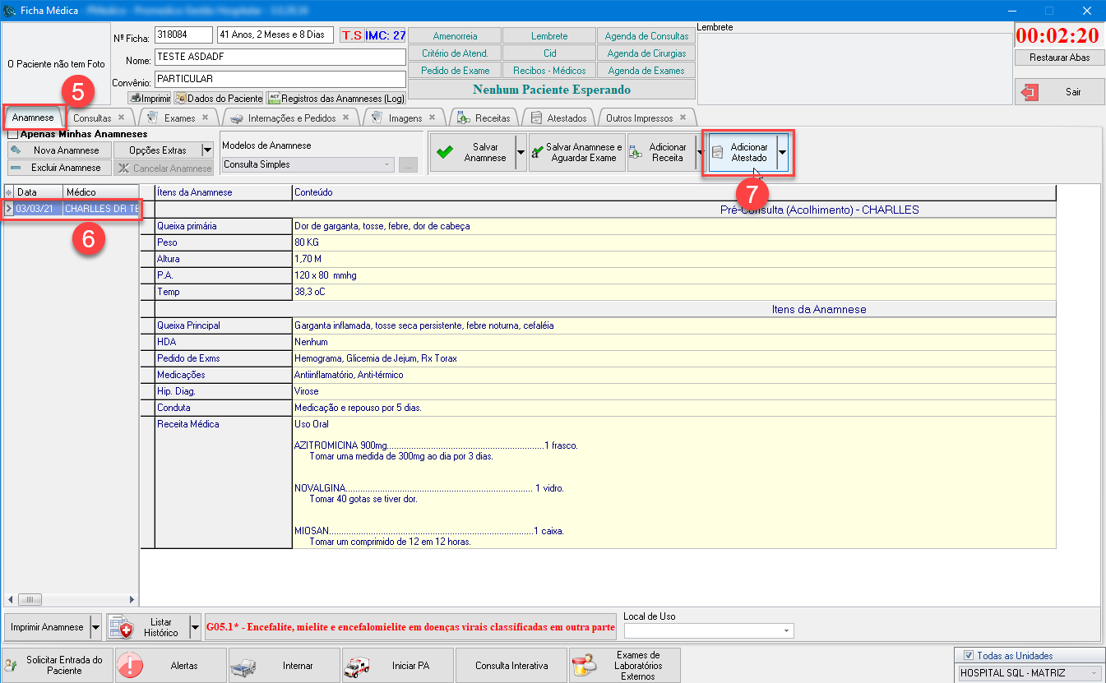
Task: Expand the Adicionar Atestado dropdown arrow
Action: pos(782,153)
